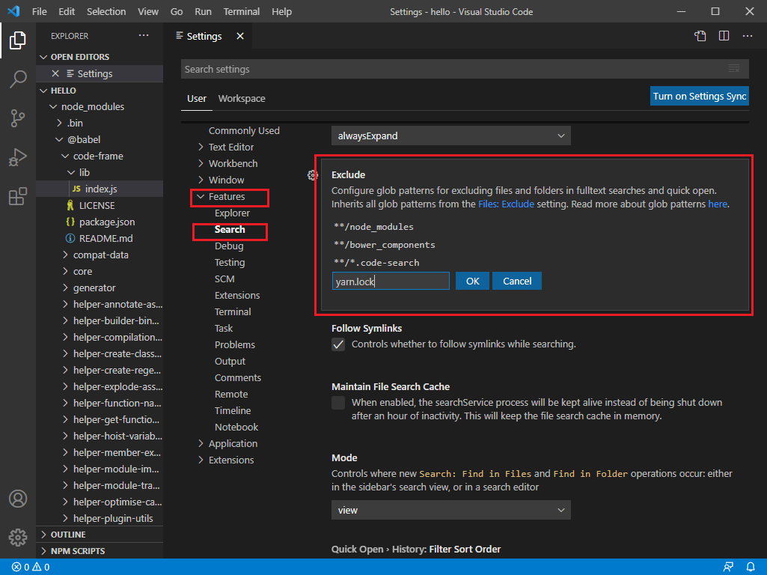Open the glob patterns 'here' link
Image resolution: width=767 pixels, height=575 pixels.
pyautogui.click(x=718, y=204)
